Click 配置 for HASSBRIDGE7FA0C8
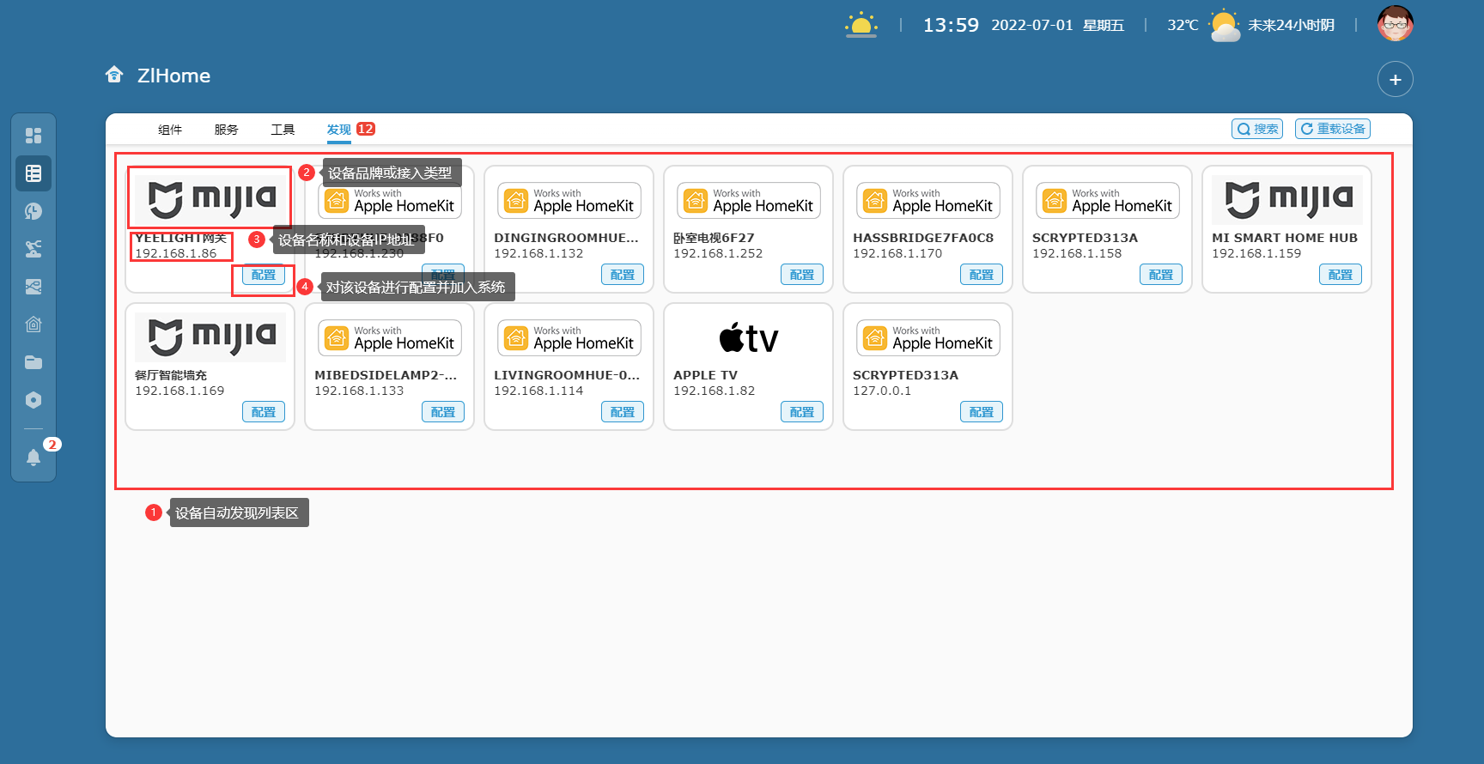Image resolution: width=1484 pixels, height=764 pixels. pos(982,275)
